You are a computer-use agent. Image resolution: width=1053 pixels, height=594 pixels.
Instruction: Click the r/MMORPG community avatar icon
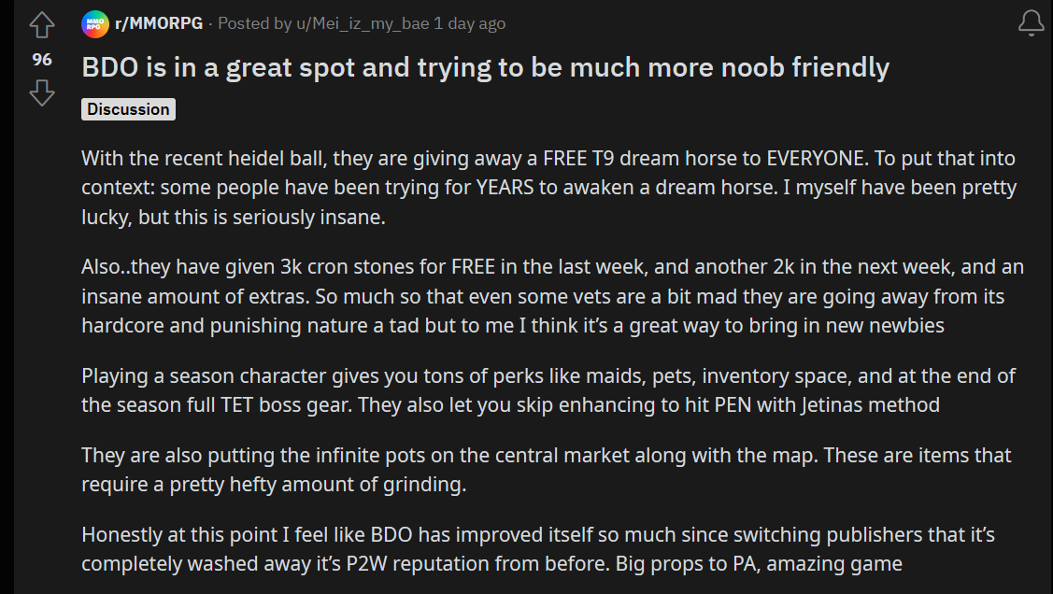point(94,24)
